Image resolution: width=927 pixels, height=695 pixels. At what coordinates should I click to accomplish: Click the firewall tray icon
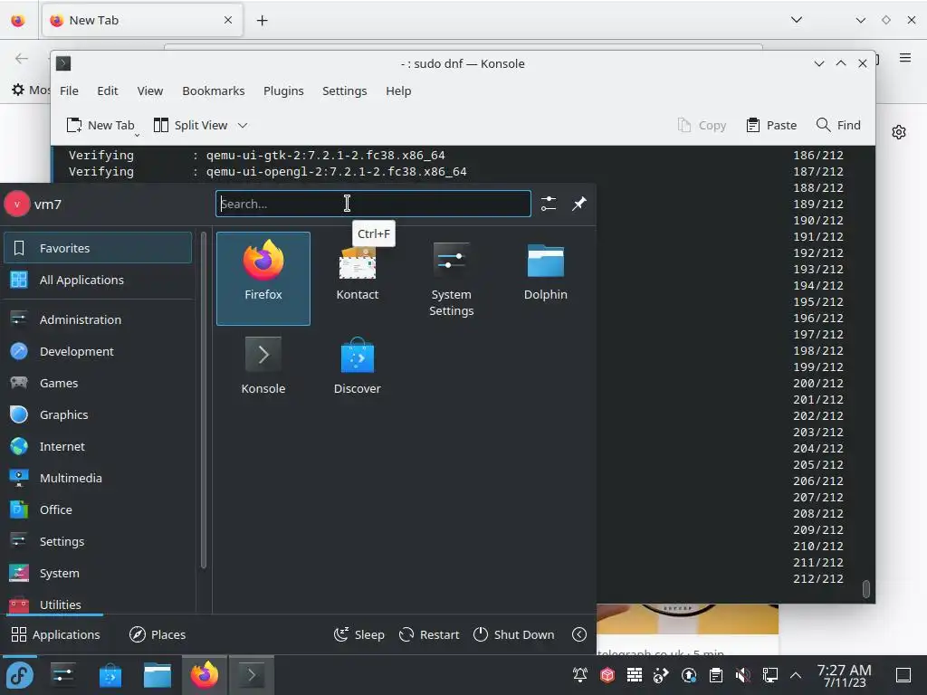pyautogui.click(x=635, y=675)
